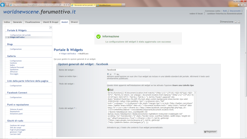Viewport: 247px width, 139px height.
Task: Select the 'No' radio option
Action: pos(115,74)
